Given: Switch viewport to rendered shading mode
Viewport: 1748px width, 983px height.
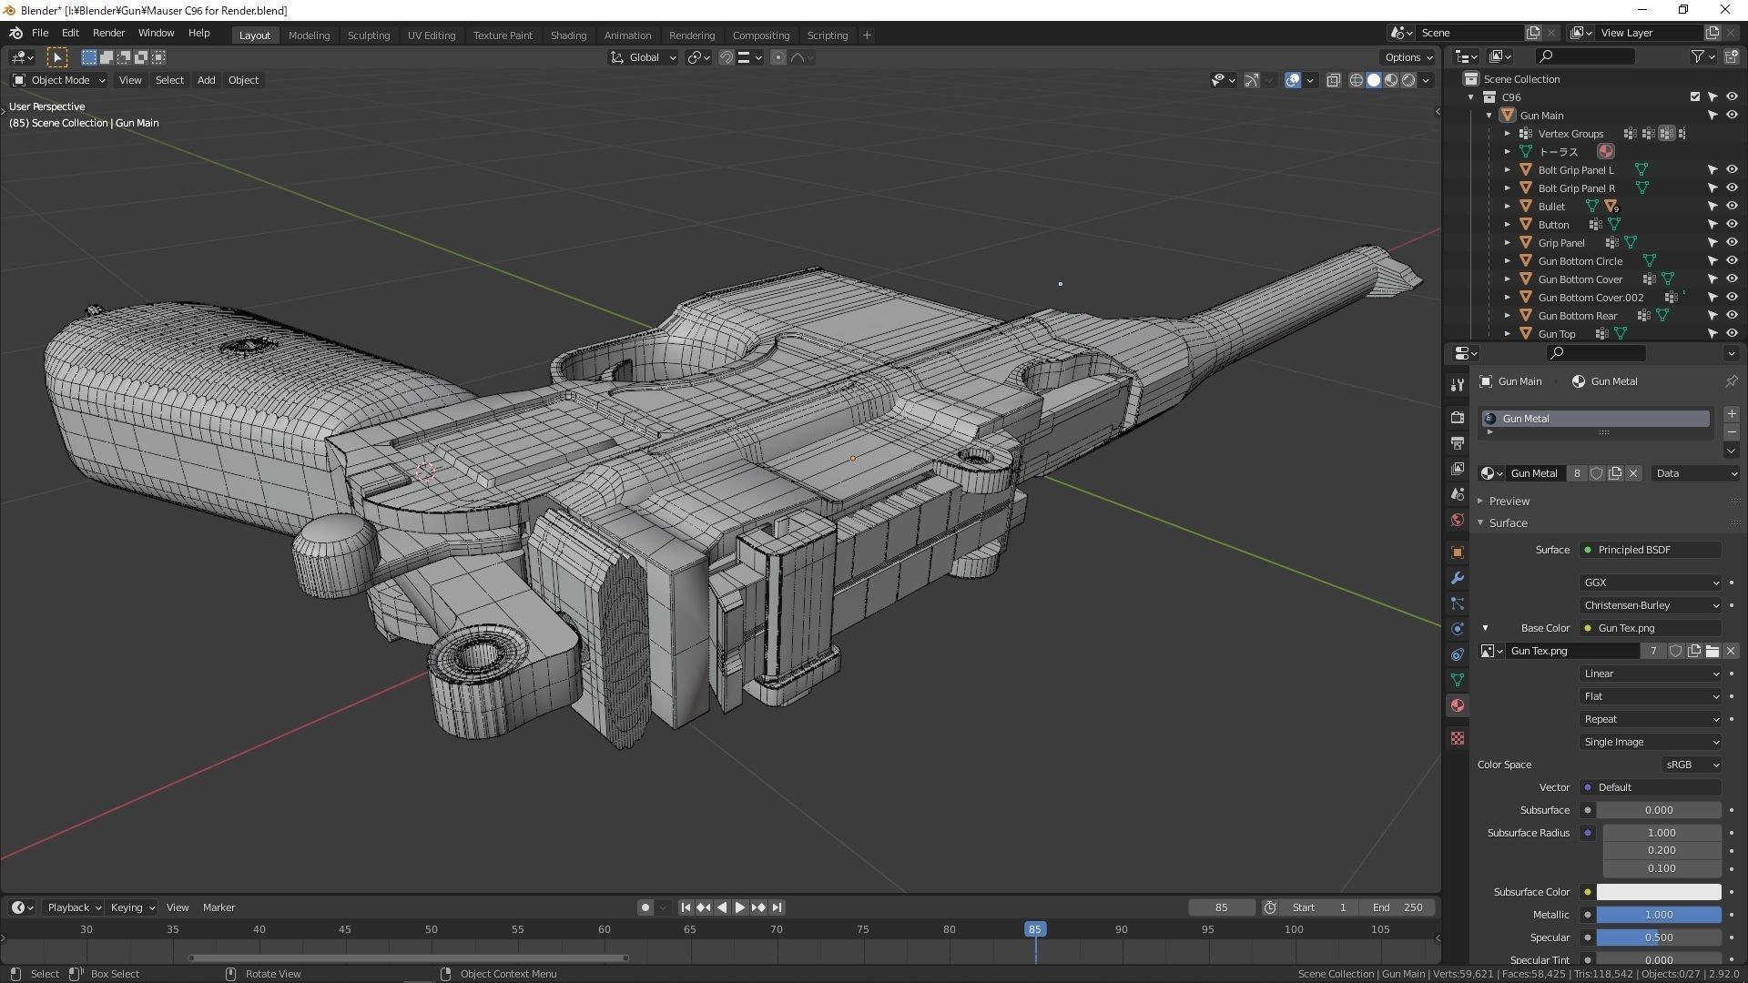Looking at the screenshot, I should tap(1408, 80).
